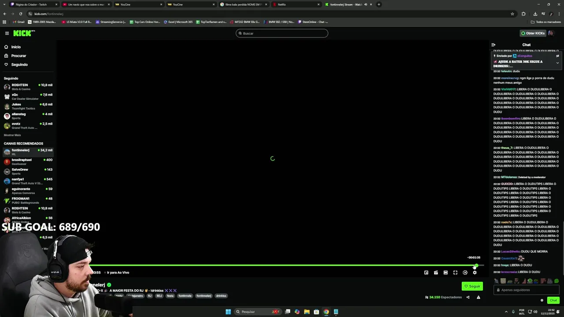Open brasilraphael recommended channel
Viewport: 564px width, 317px height.
tap(28, 162)
